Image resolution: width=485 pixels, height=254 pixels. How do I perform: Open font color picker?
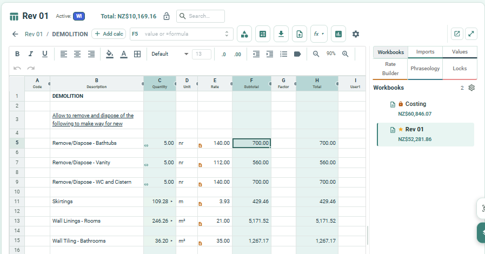tap(124, 54)
